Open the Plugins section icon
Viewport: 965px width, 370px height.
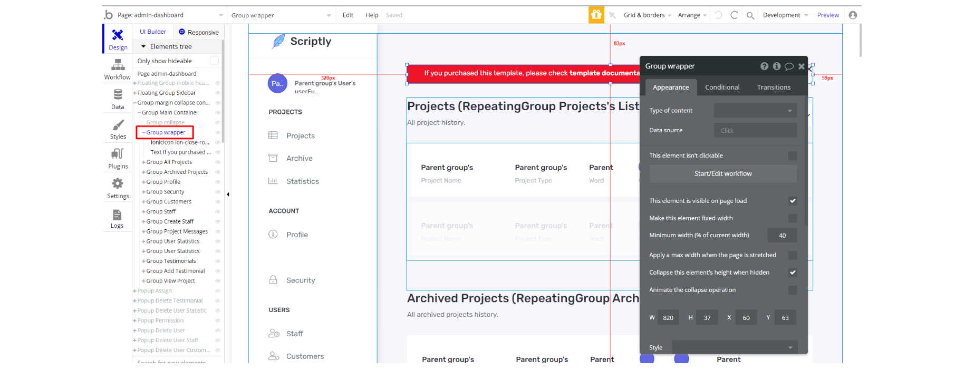pos(118,154)
